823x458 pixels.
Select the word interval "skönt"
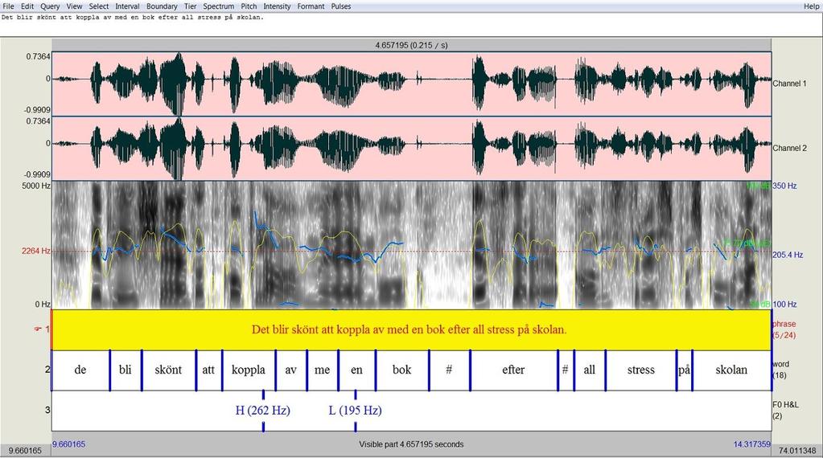pos(168,370)
